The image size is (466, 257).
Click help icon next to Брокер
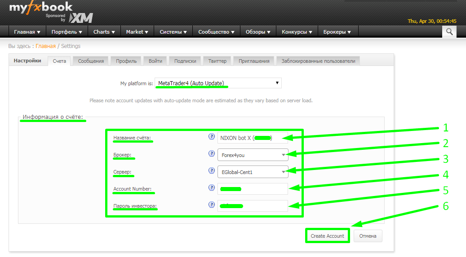point(211,153)
